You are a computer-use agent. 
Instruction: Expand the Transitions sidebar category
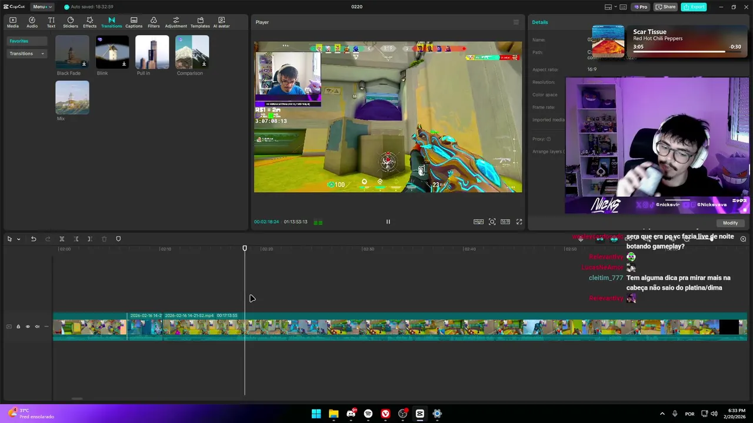[x=26, y=53]
